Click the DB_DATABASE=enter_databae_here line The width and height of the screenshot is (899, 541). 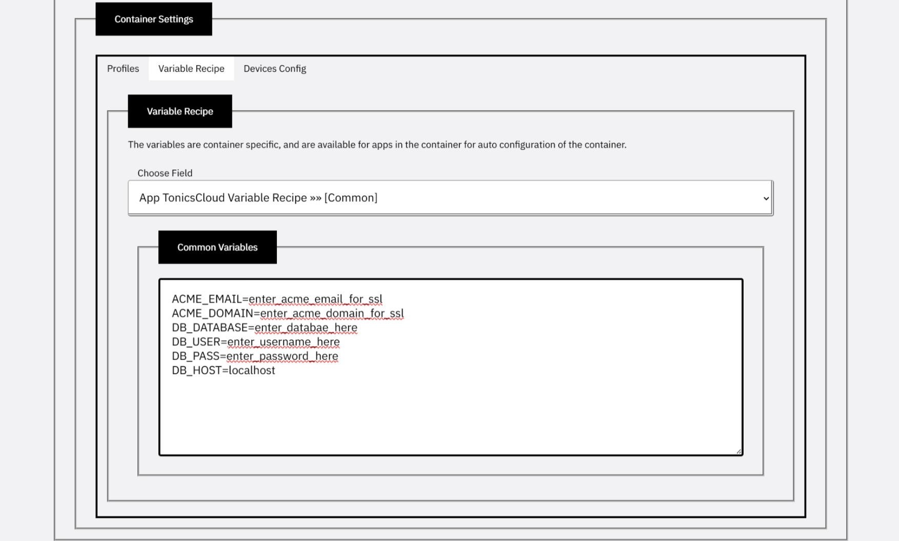265,328
